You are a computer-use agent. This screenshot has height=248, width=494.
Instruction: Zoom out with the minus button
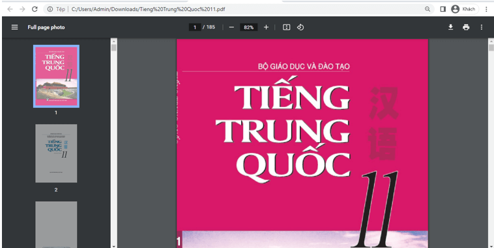[x=231, y=27]
